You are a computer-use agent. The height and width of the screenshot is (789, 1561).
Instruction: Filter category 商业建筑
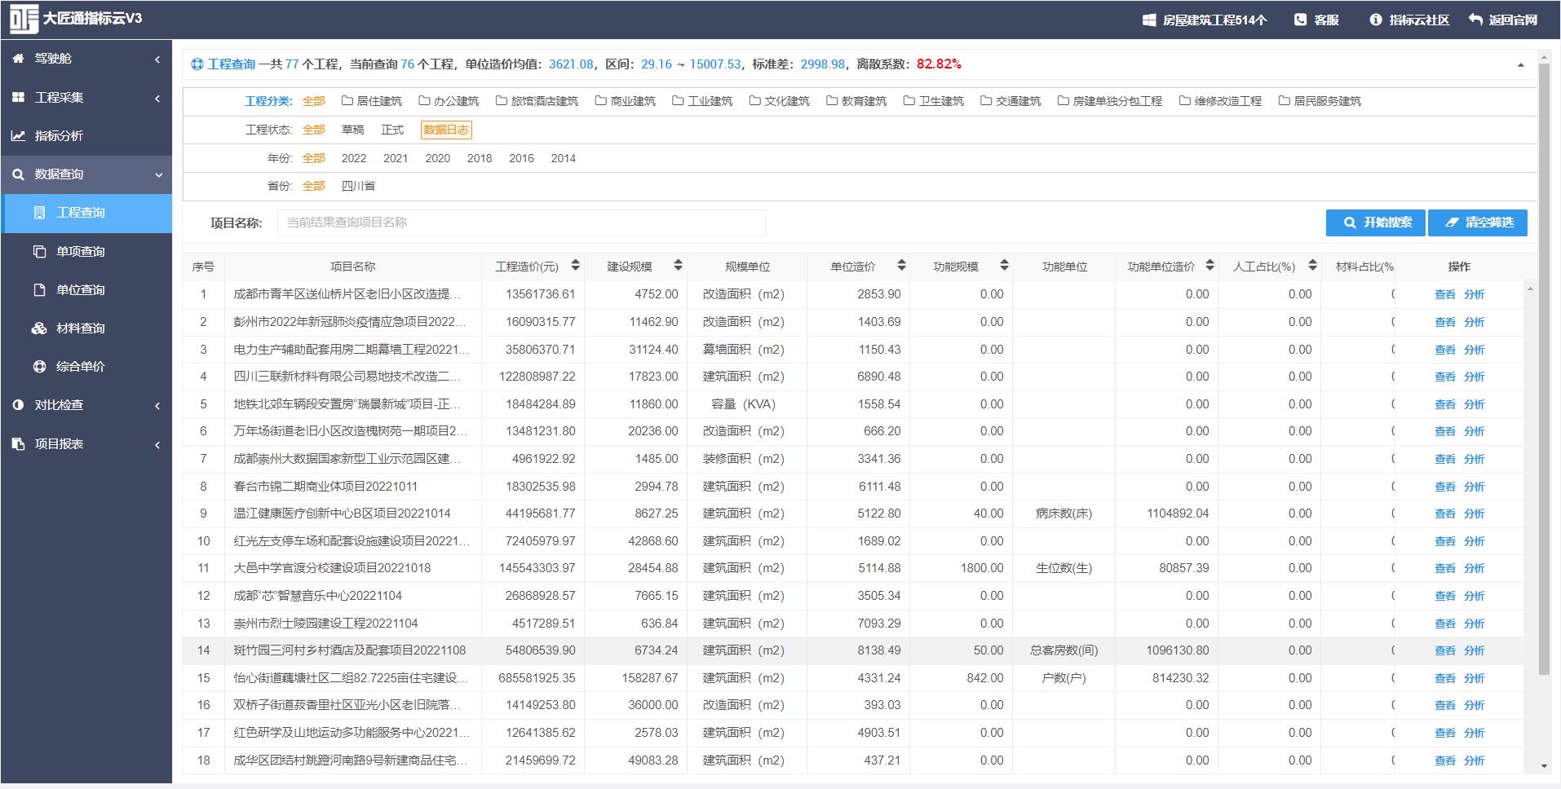click(x=626, y=101)
